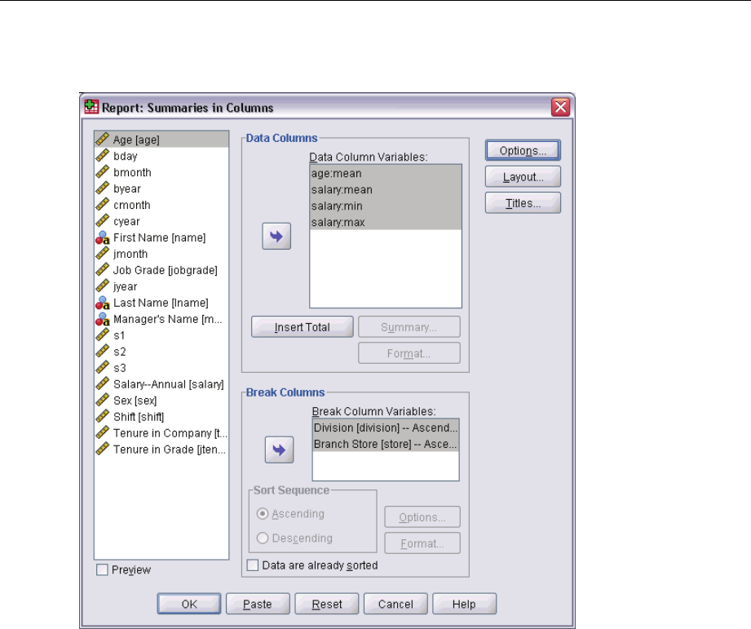This screenshot has height=629, width=751.
Task: Click the ruler icon beside Sex [sex]
Action: 103,400
